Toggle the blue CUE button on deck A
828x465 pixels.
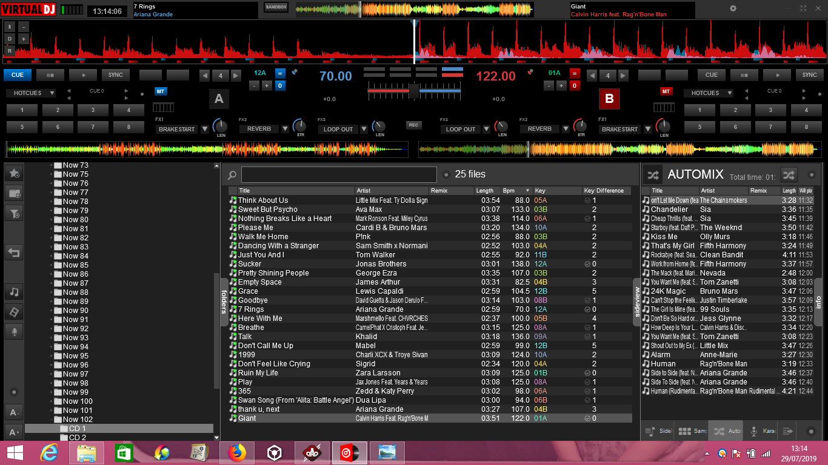coord(18,75)
